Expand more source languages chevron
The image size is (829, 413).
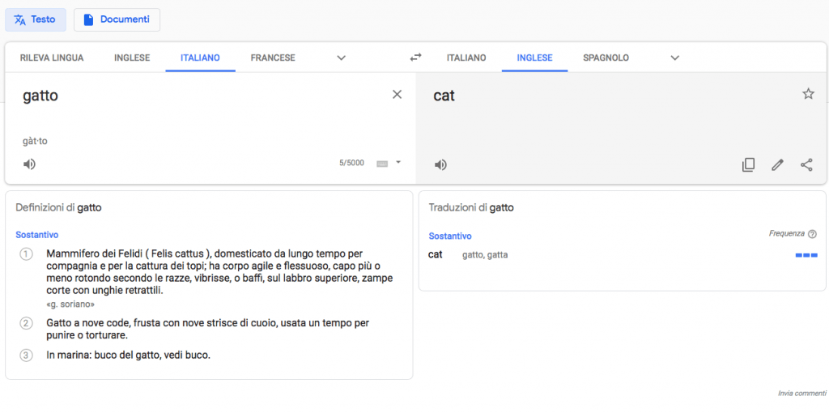tap(342, 57)
